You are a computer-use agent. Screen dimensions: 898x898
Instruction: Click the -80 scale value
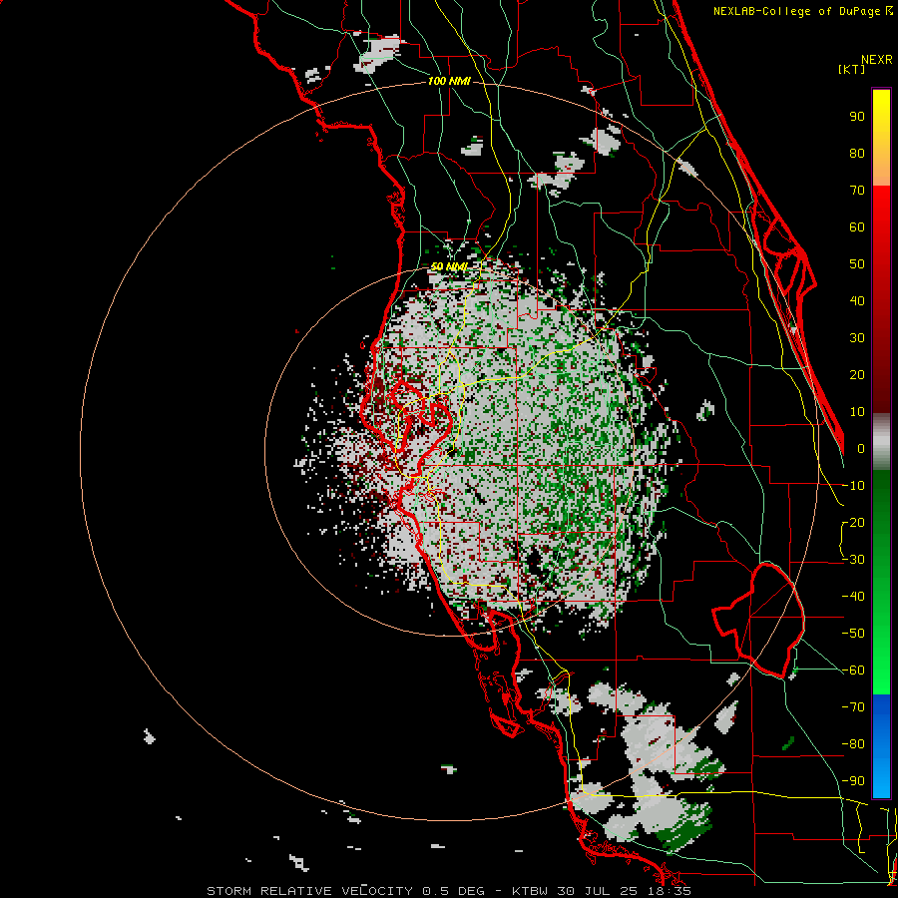(853, 744)
